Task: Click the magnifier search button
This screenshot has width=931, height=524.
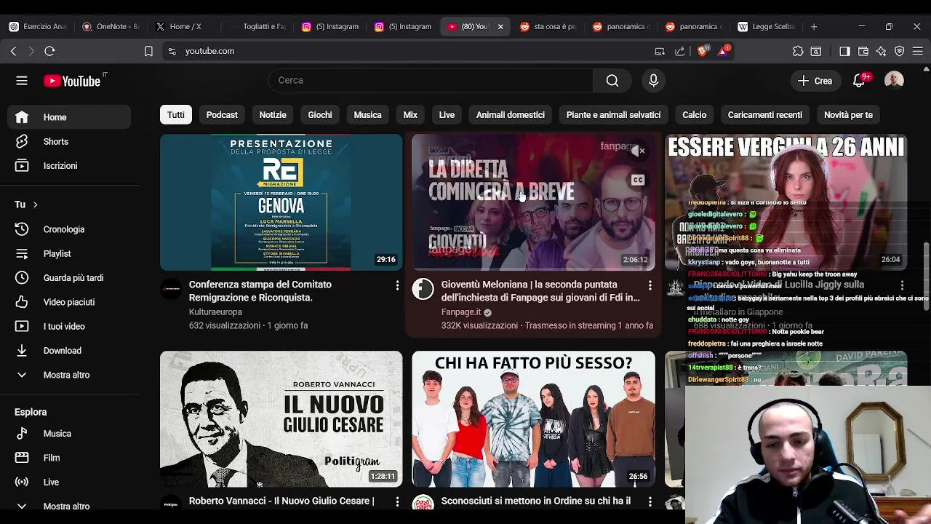Action: click(612, 80)
